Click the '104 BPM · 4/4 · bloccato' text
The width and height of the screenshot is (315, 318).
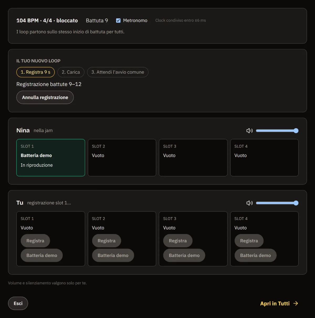[x=47, y=20]
